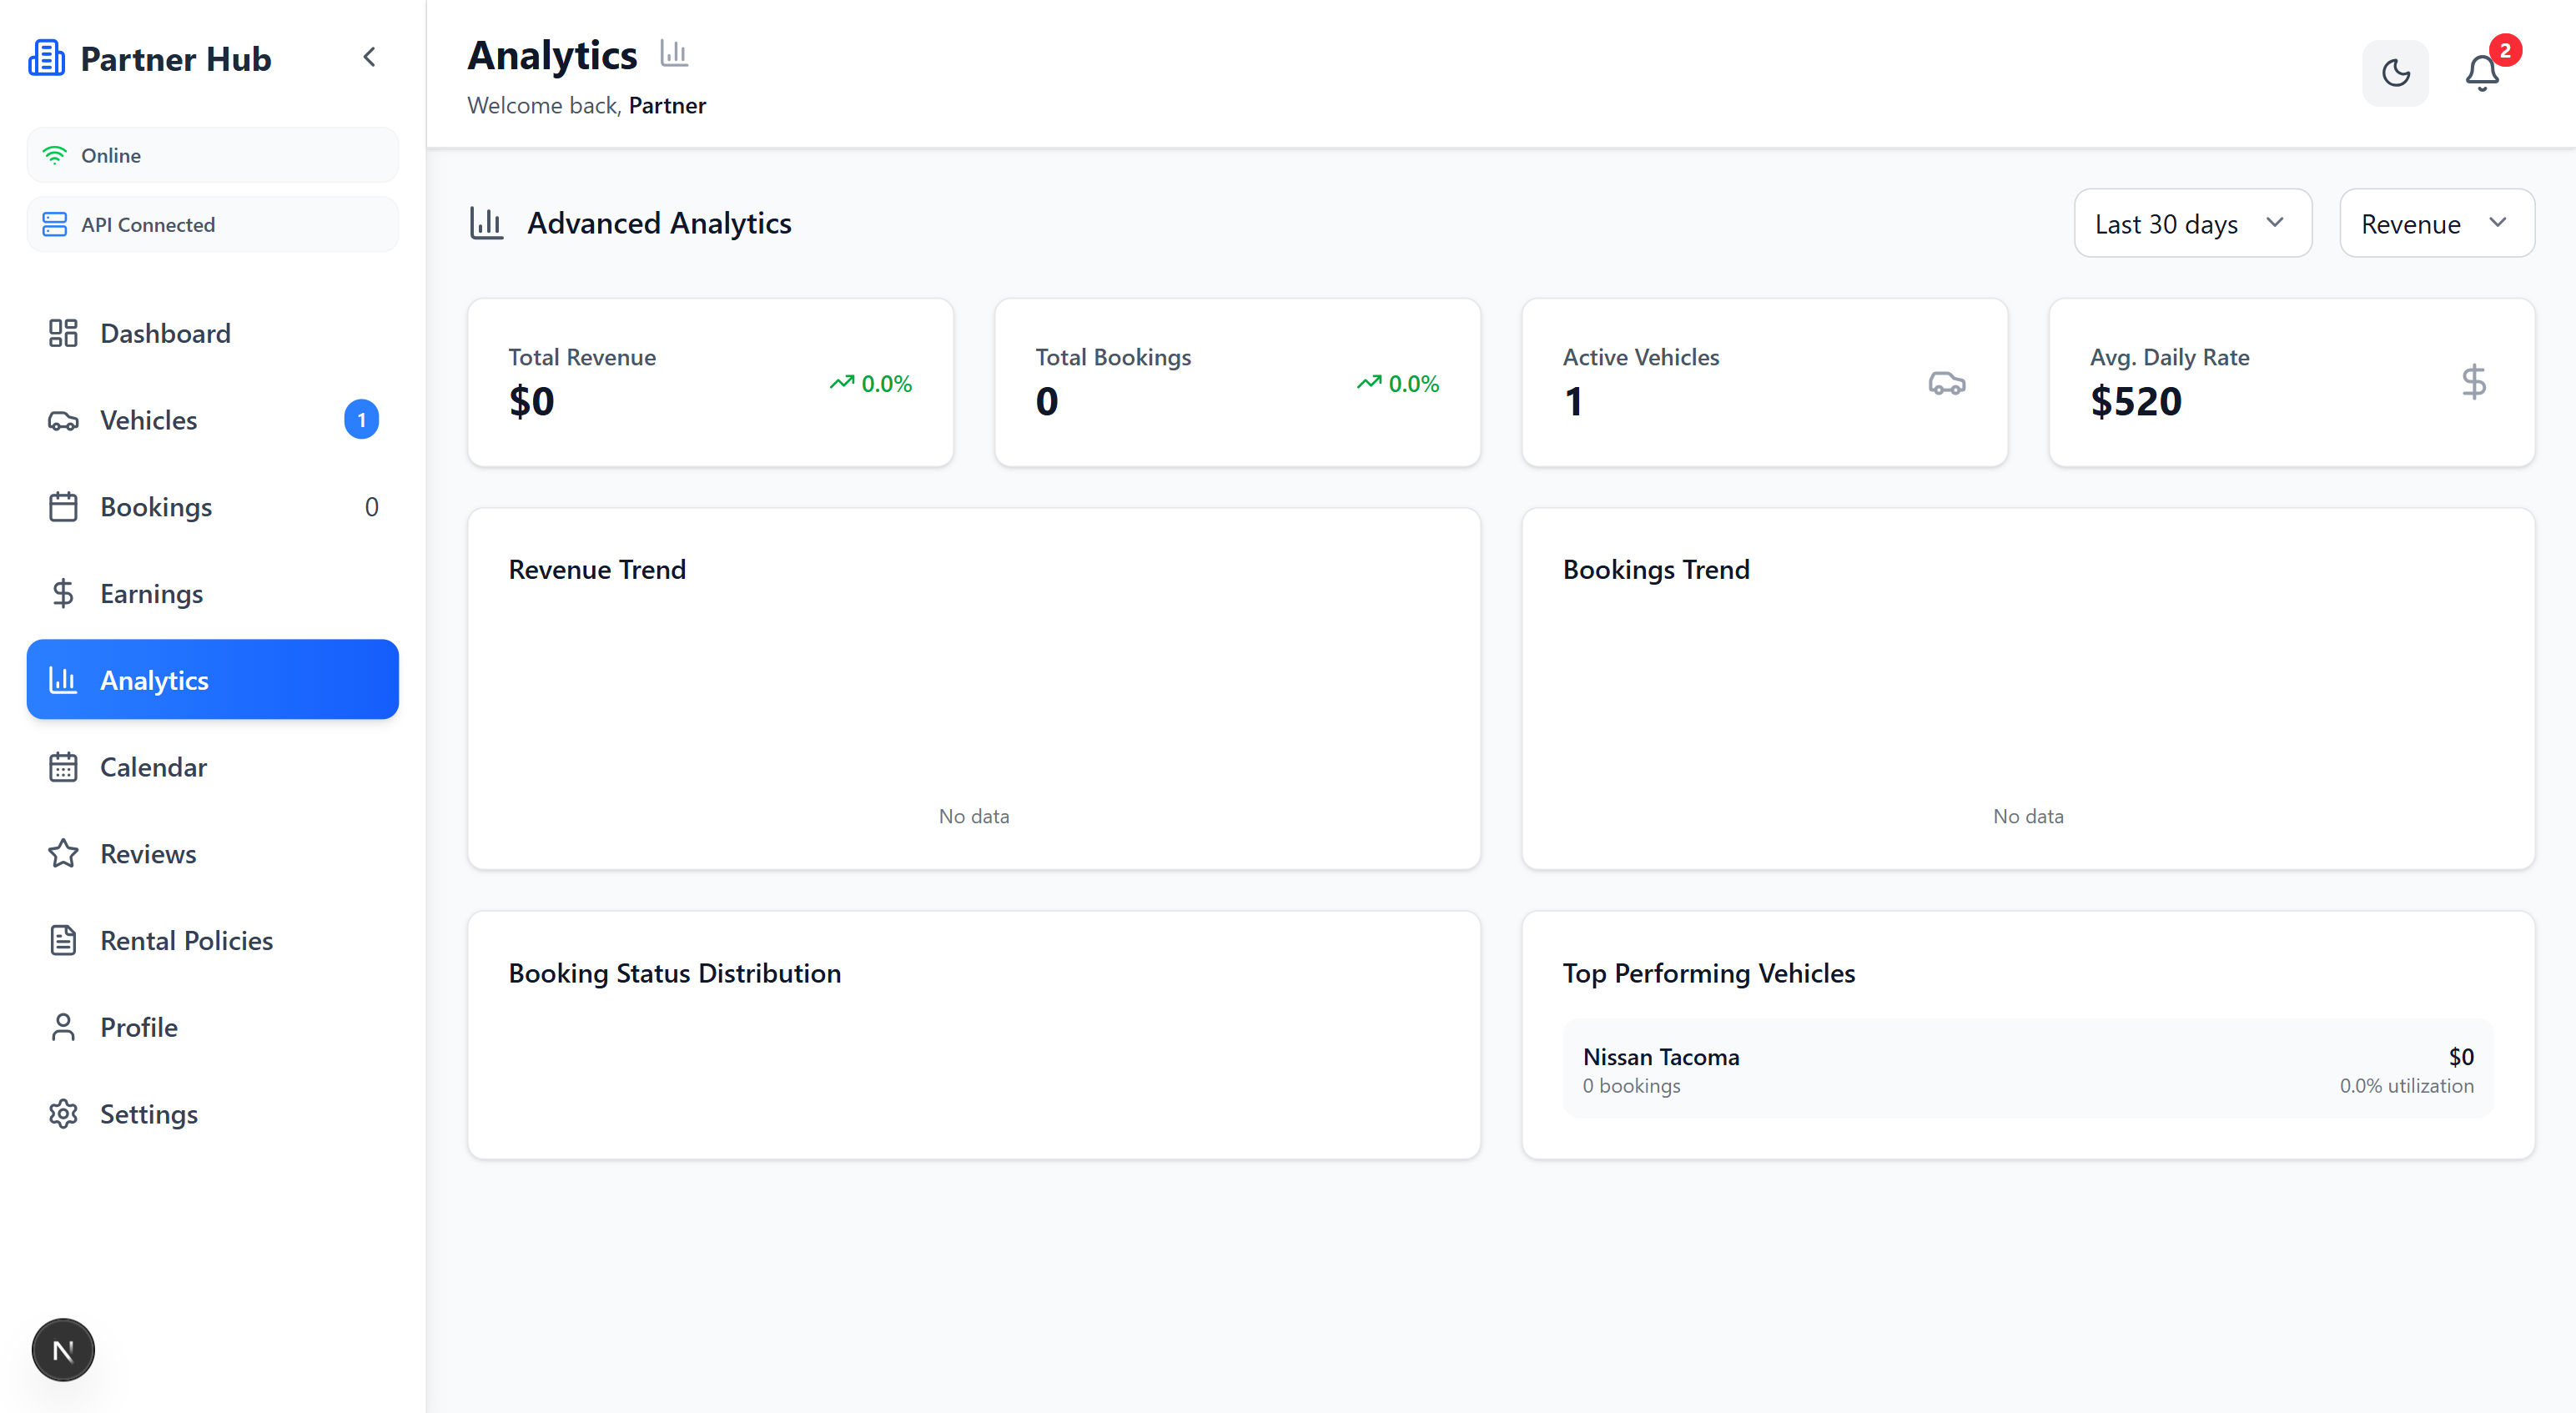Collapse the sidebar with chevron arrow

(x=369, y=57)
